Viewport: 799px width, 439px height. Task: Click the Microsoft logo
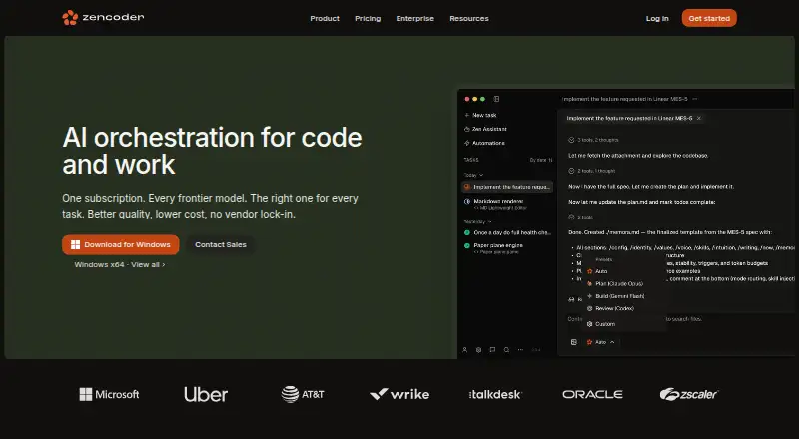109,394
